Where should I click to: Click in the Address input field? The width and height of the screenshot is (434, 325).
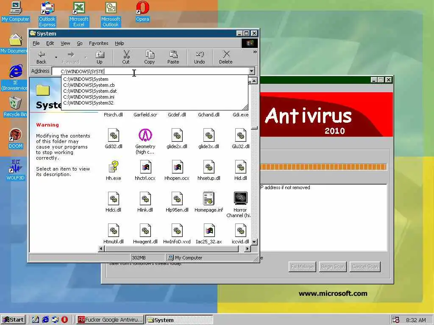150,71
